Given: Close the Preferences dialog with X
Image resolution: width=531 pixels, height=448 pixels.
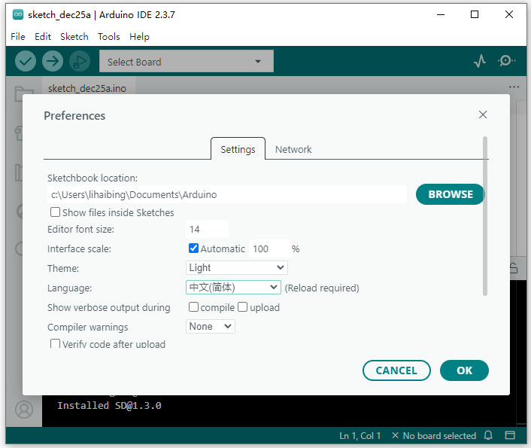Looking at the screenshot, I should point(483,114).
